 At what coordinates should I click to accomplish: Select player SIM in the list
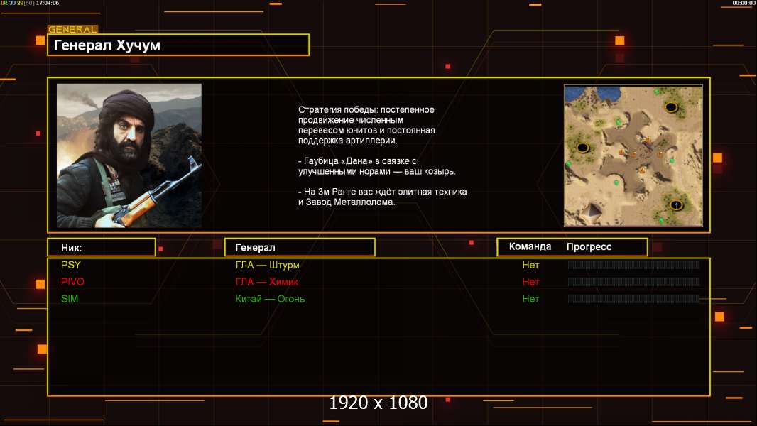pyautogui.click(x=70, y=299)
